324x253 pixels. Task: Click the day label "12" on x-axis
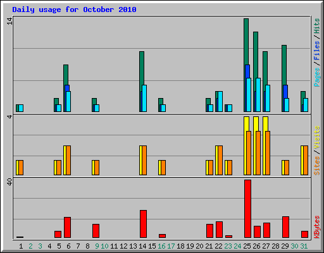tap(123, 246)
